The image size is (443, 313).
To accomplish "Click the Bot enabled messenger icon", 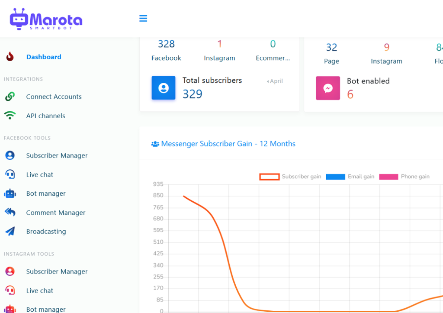I will click(x=328, y=88).
